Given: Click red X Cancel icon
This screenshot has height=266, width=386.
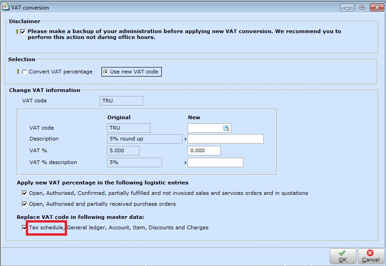Looking at the screenshot, I should point(370,253).
